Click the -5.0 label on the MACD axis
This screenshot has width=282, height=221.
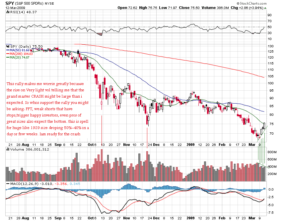click(x=270, y=205)
